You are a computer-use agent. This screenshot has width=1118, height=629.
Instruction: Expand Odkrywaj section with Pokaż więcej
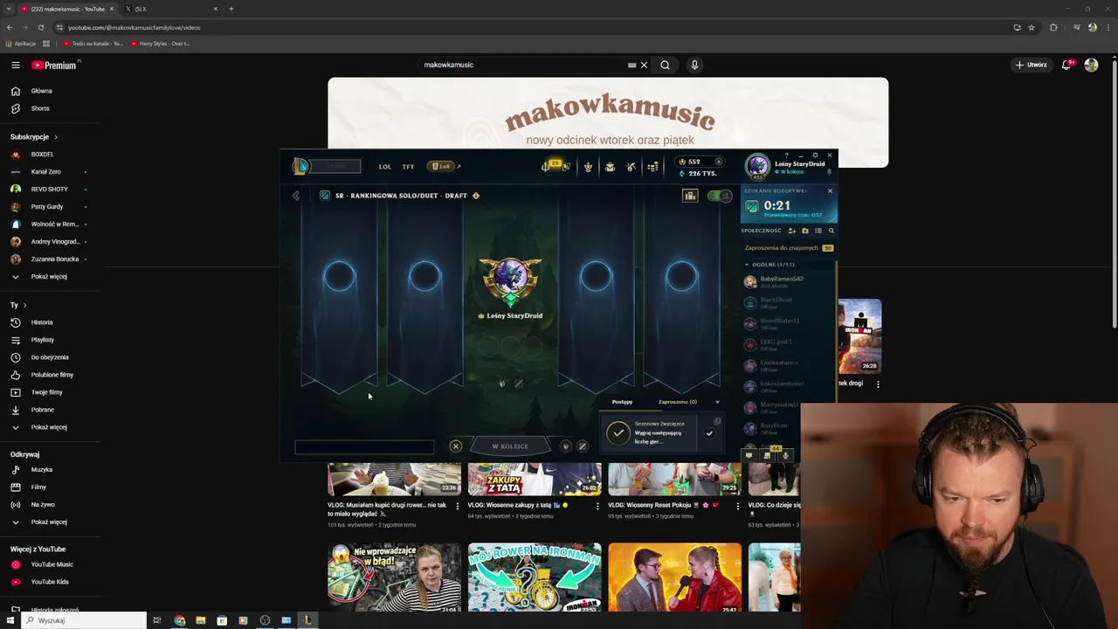point(49,522)
